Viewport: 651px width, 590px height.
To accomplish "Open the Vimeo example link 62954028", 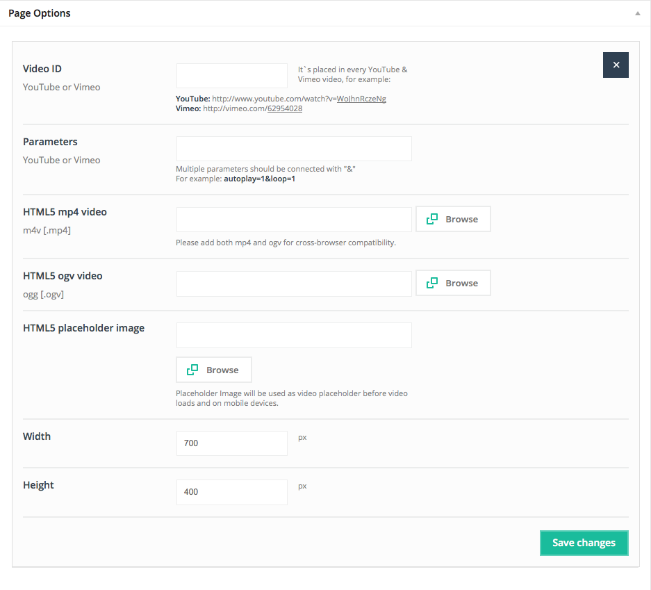I will point(285,108).
